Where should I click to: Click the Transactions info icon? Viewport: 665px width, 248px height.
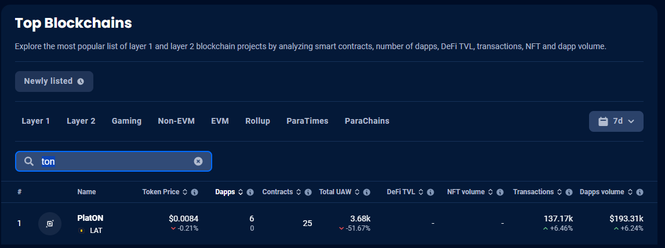569,192
